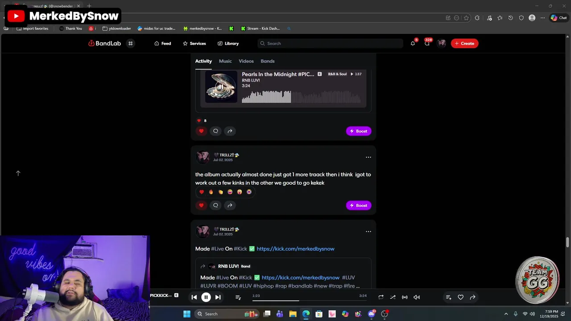Share the album almost done post
This screenshot has height=321, width=571.
click(x=230, y=205)
